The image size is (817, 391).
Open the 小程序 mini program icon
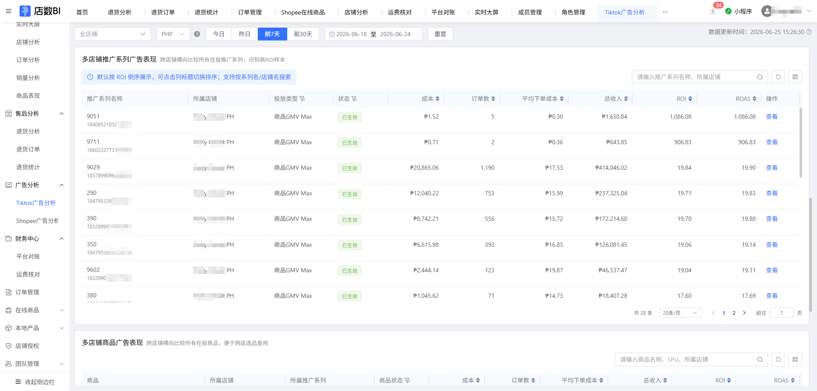[728, 11]
